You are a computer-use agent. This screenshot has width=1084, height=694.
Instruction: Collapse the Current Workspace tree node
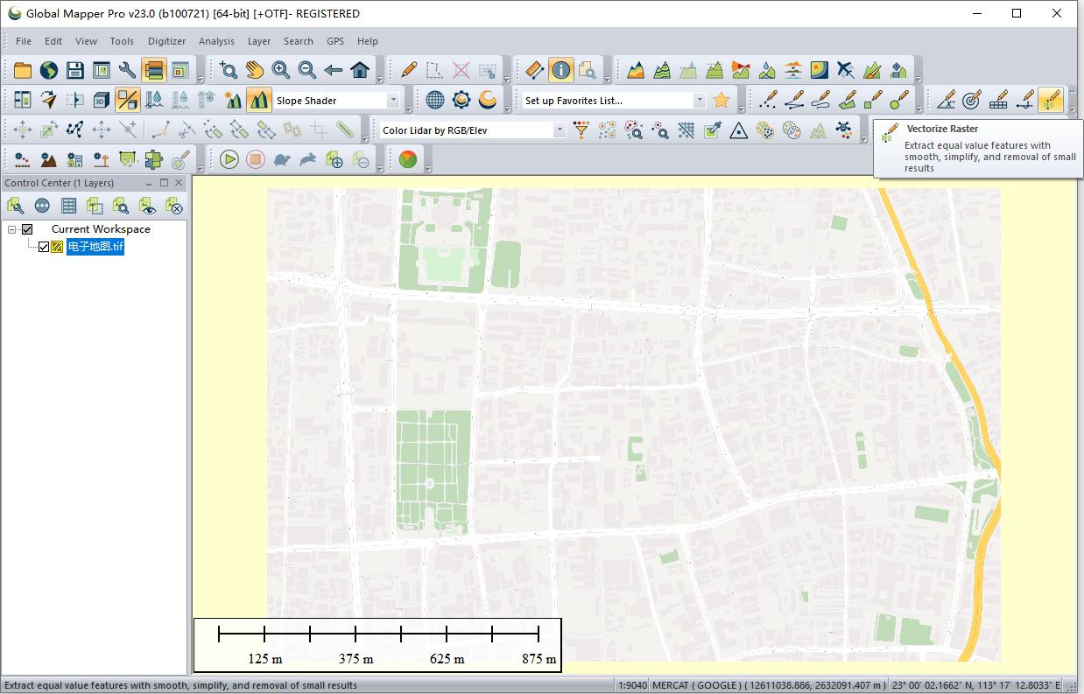pyautogui.click(x=12, y=229)
